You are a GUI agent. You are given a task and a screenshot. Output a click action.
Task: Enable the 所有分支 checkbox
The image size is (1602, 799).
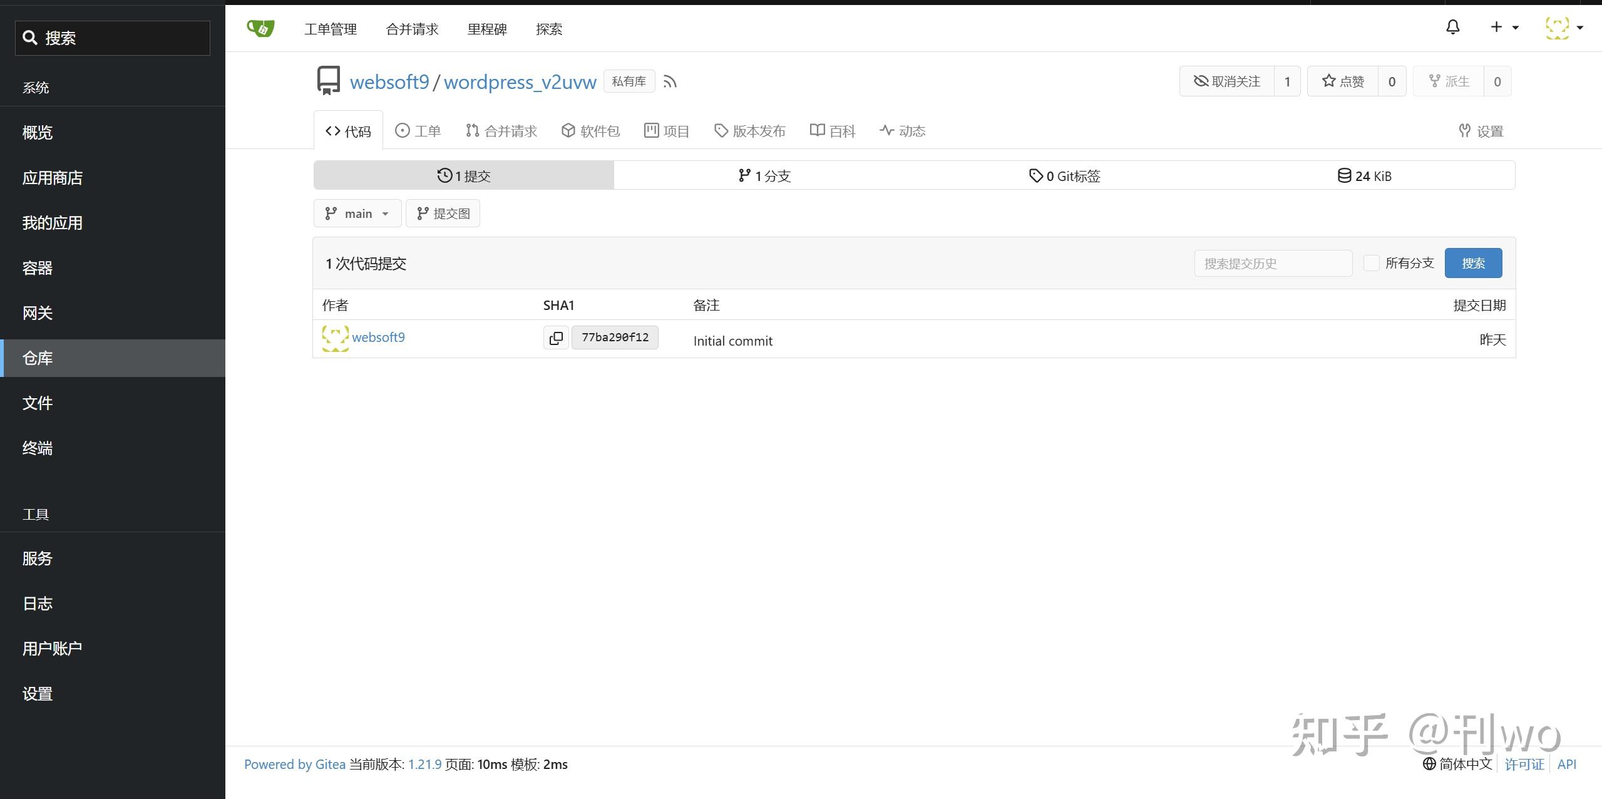coord(1372,263)
